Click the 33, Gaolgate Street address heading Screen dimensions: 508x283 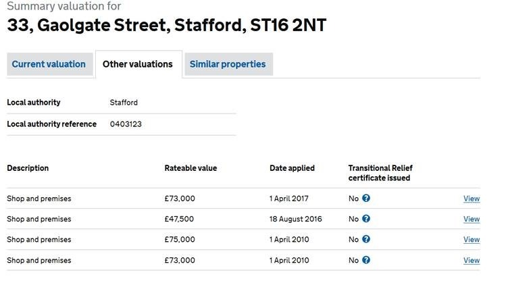[x=167, y=26]
